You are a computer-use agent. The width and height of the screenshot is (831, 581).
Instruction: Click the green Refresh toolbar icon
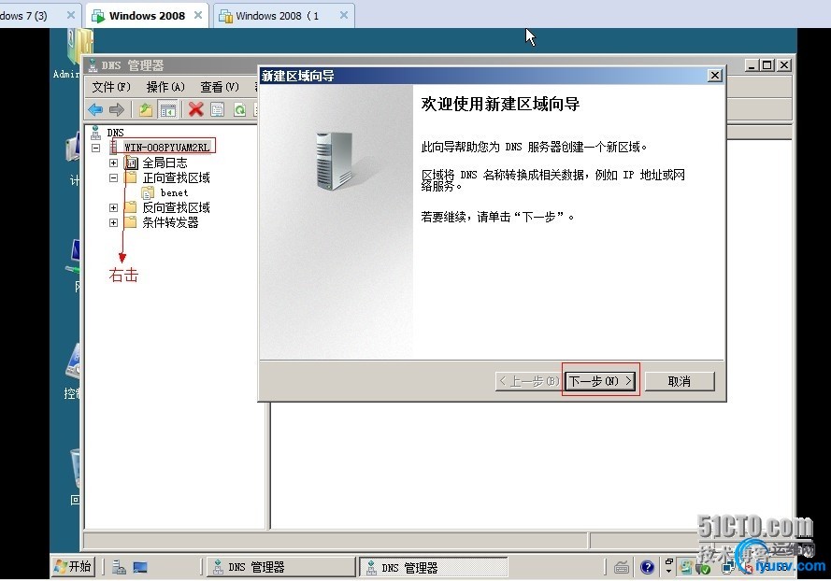(240, 109)
